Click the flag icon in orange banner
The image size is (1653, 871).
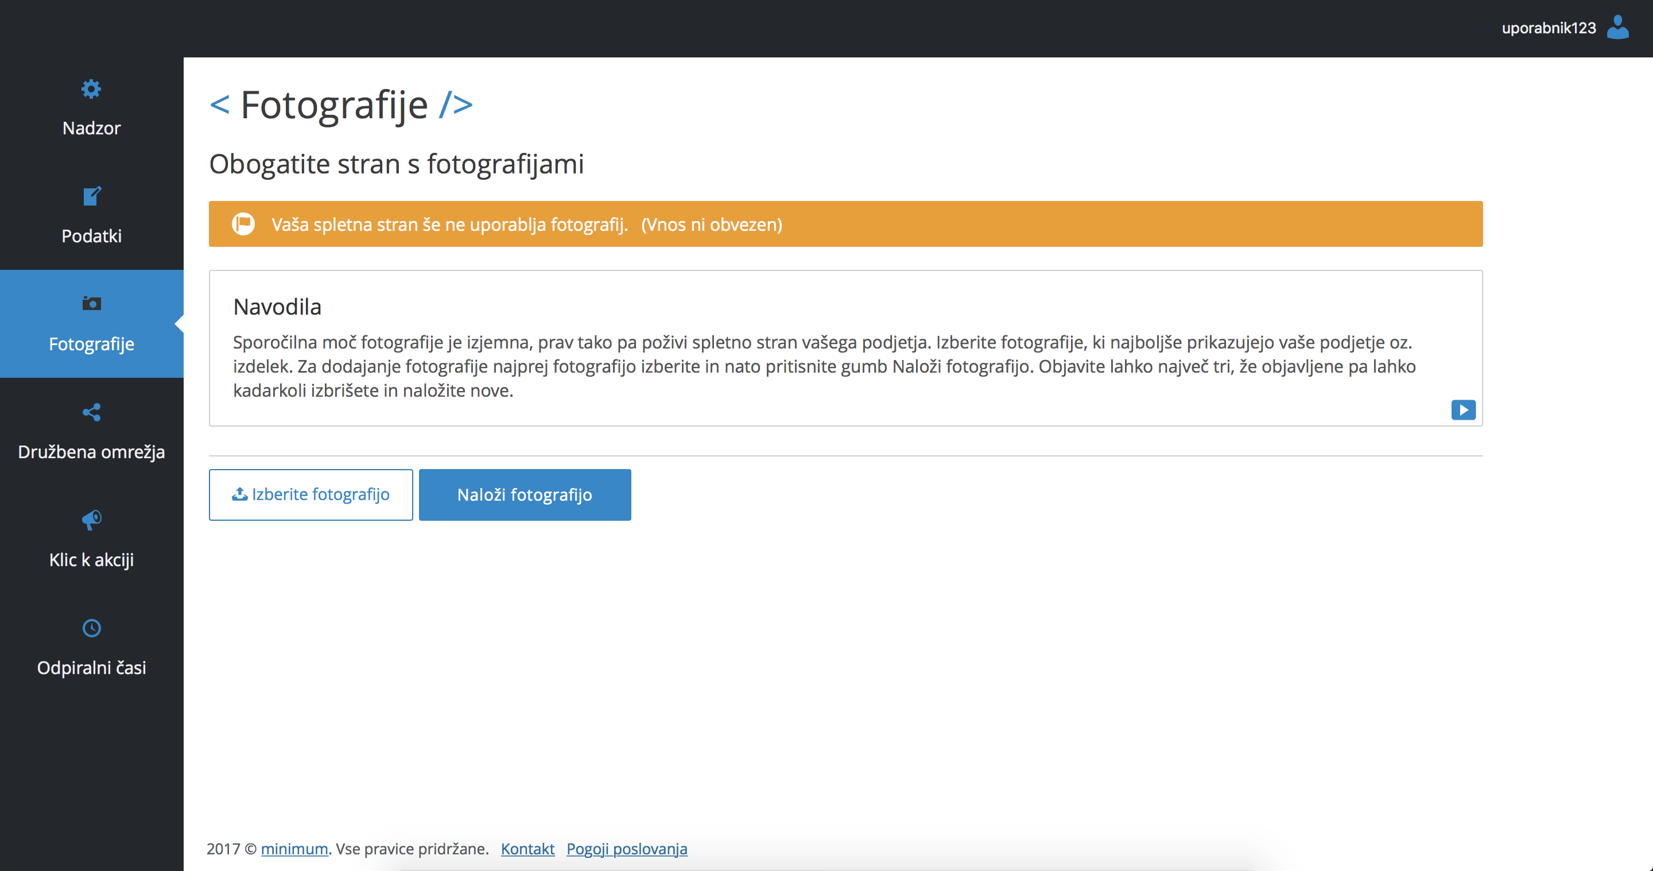pos(243,224)
